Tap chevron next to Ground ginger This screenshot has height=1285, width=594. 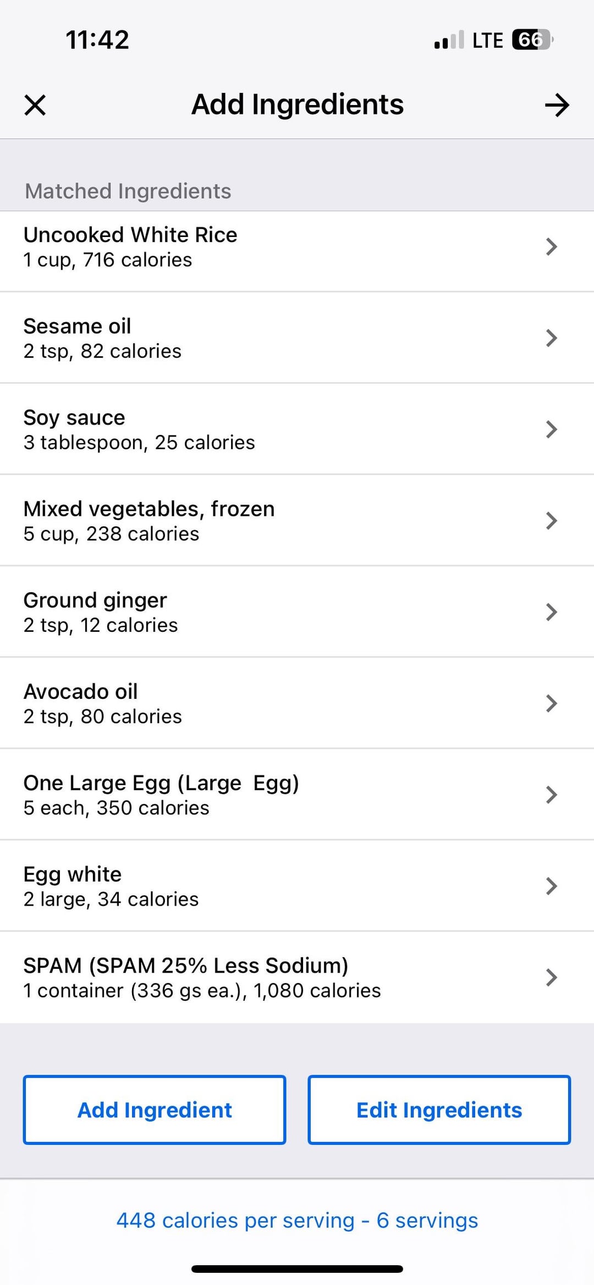click(x=551, y=611)
